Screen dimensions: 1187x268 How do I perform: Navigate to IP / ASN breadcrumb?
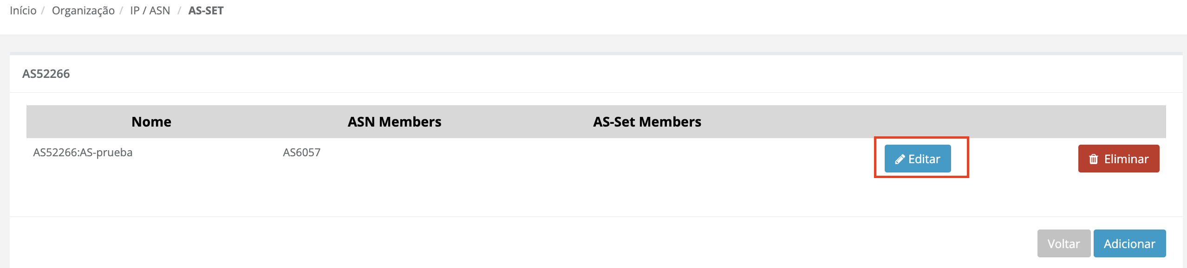tap(150, 11)
